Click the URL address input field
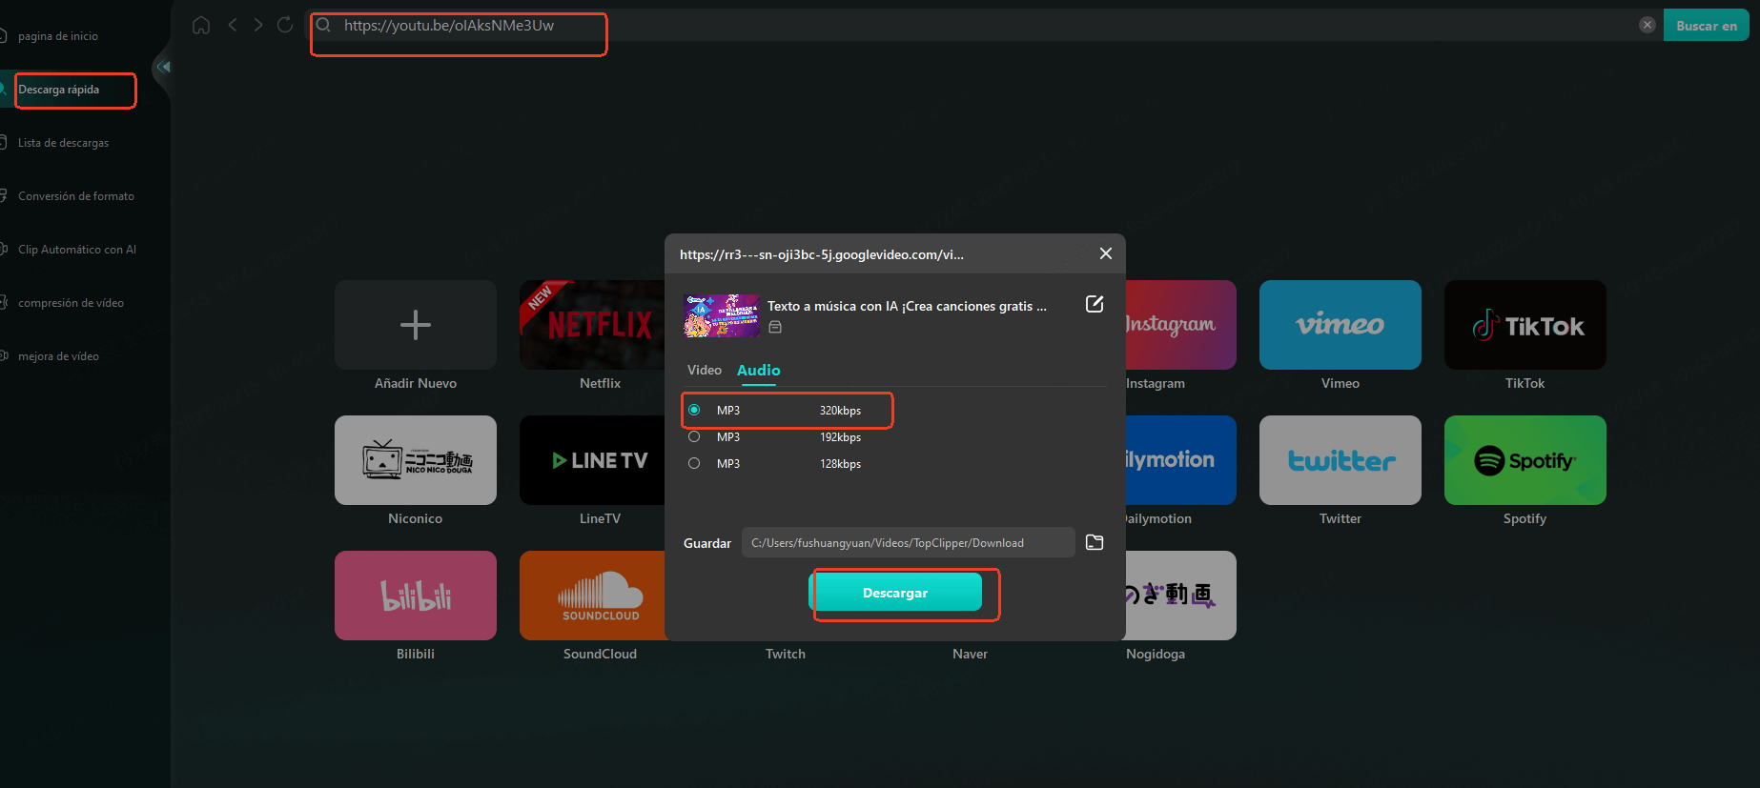 [x=982, y=26]
